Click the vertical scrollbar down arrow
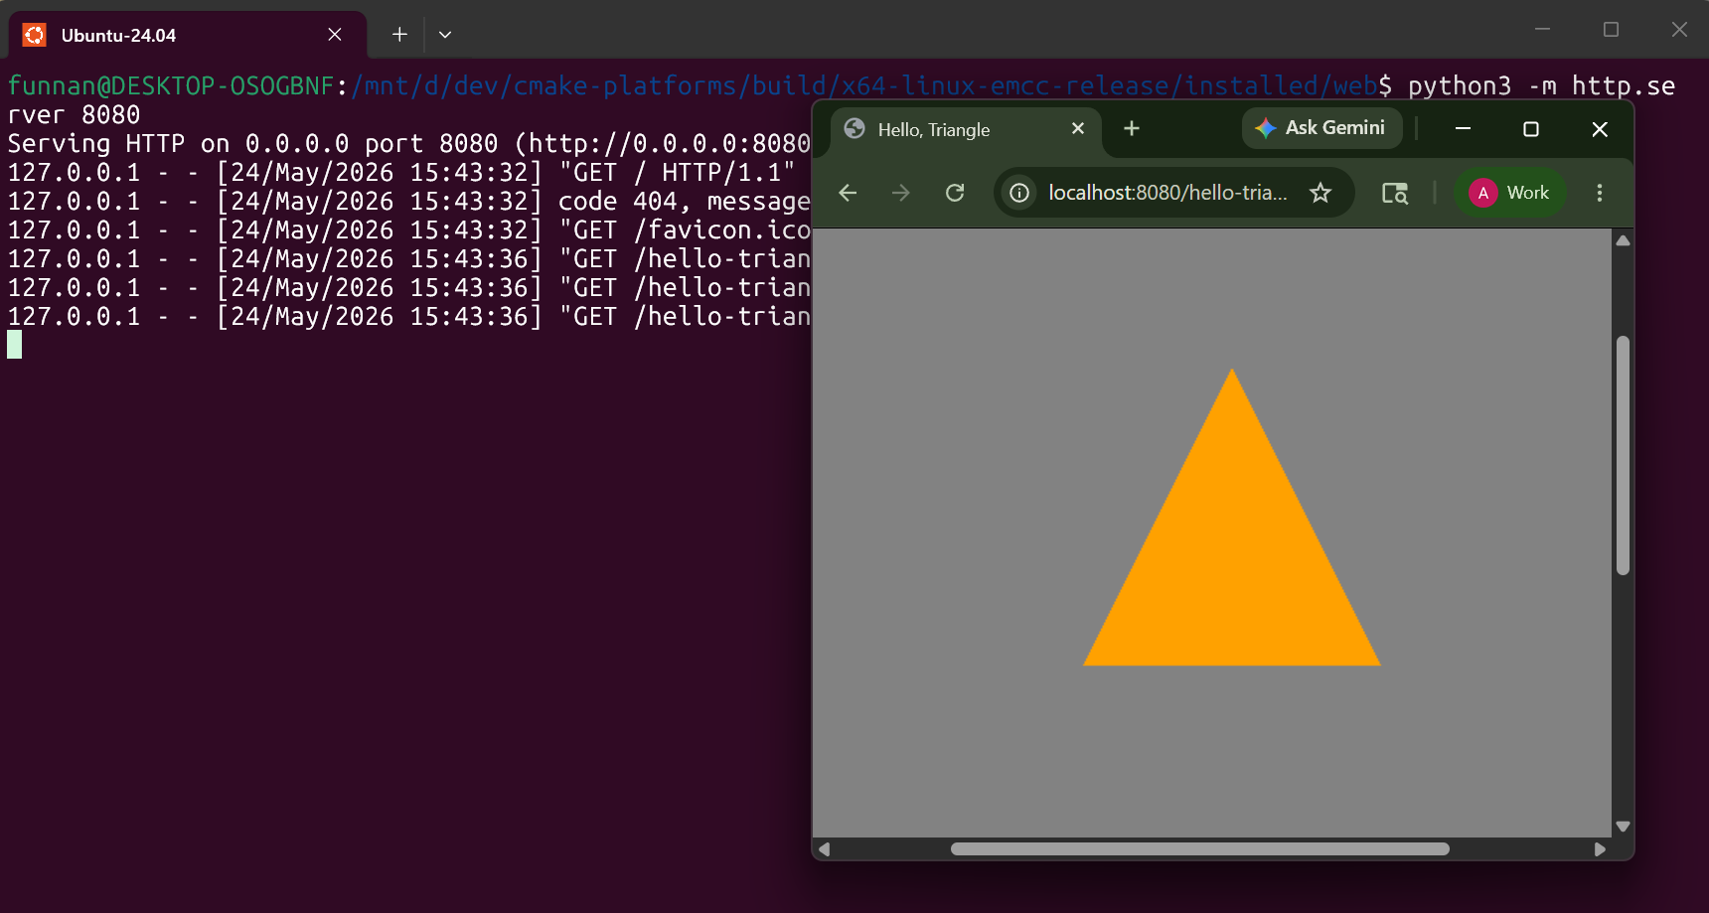 [1623, 827]
